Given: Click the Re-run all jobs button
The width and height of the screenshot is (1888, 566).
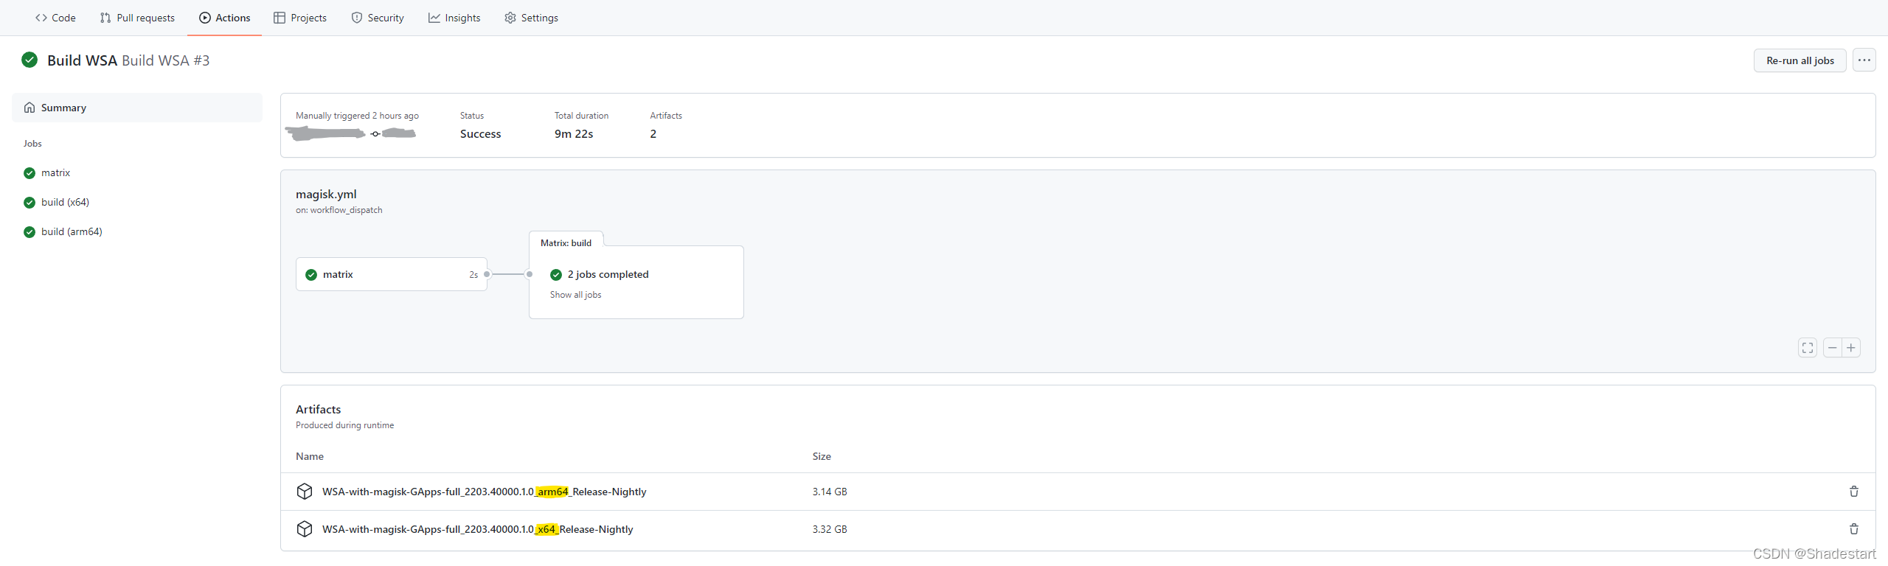Looking at the screenshot, I should pos(1799,60).
